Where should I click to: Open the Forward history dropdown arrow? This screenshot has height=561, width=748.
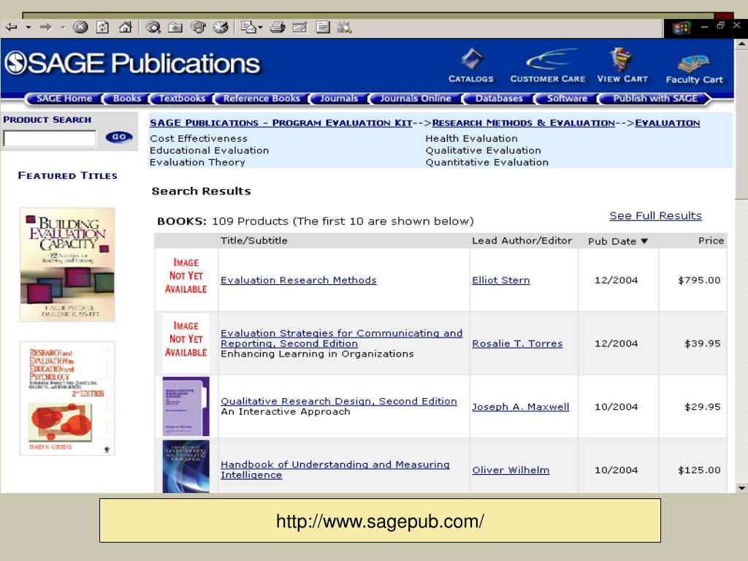click(63, 28)
